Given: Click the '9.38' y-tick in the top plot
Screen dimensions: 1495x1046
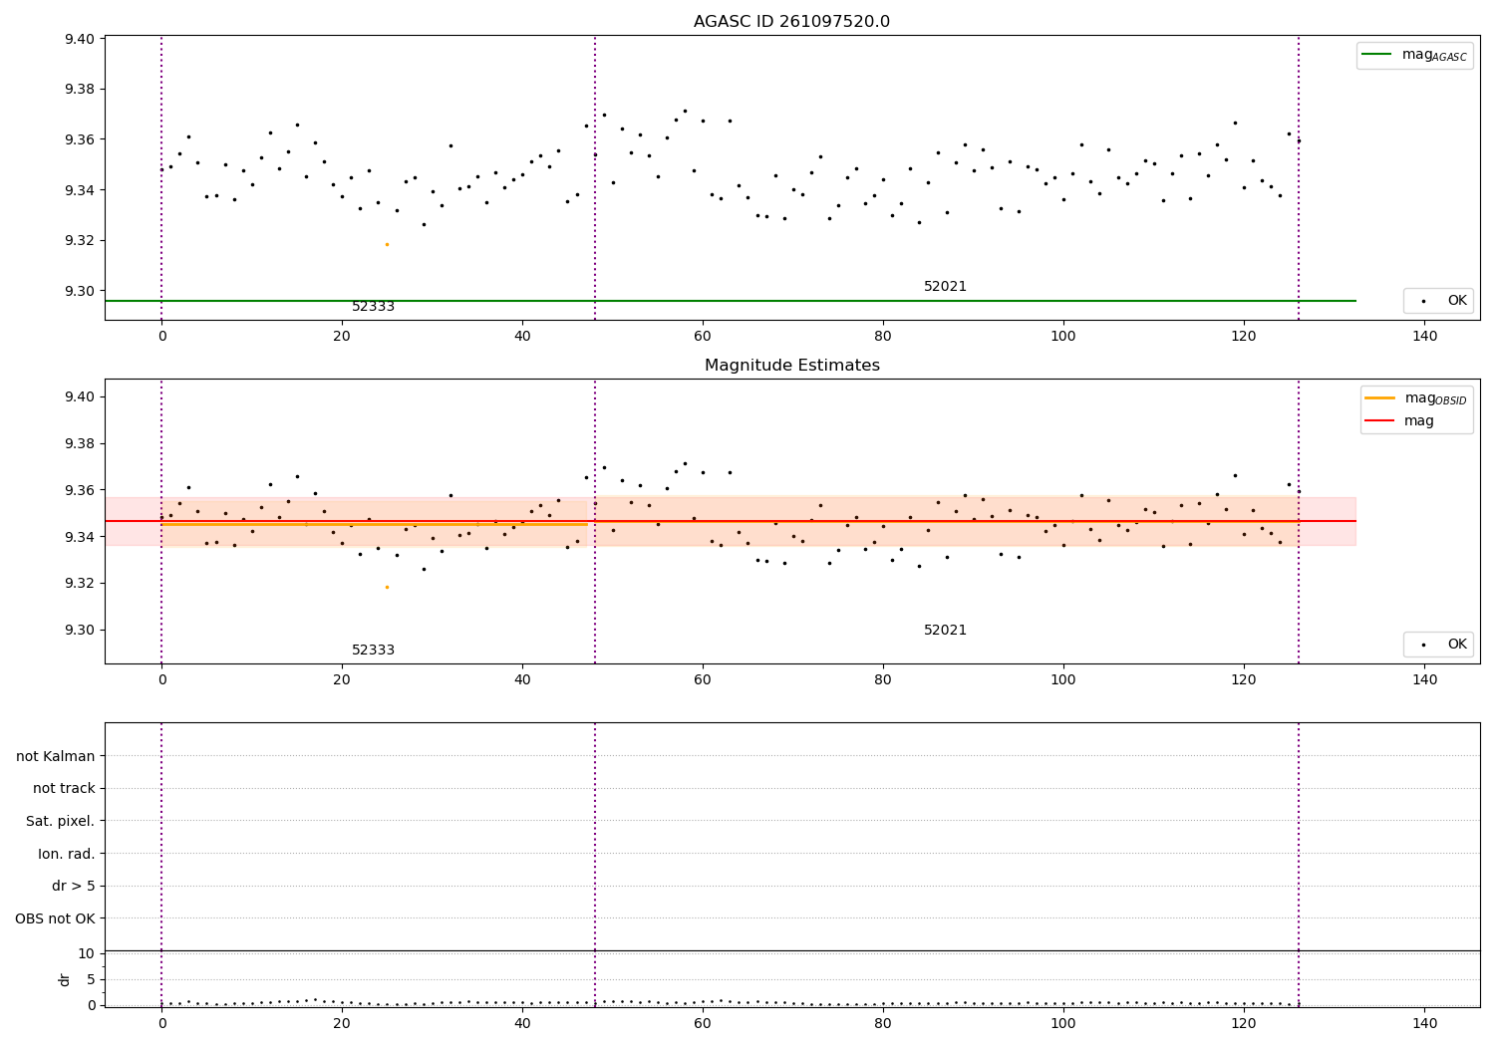Looking at the screenshot, I should pyautogui.click(x=80, y=89).
